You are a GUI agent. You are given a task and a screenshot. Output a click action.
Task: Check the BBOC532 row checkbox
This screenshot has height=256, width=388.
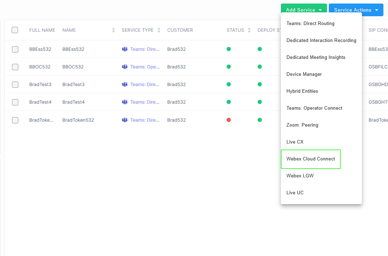[x=15, y=67]
